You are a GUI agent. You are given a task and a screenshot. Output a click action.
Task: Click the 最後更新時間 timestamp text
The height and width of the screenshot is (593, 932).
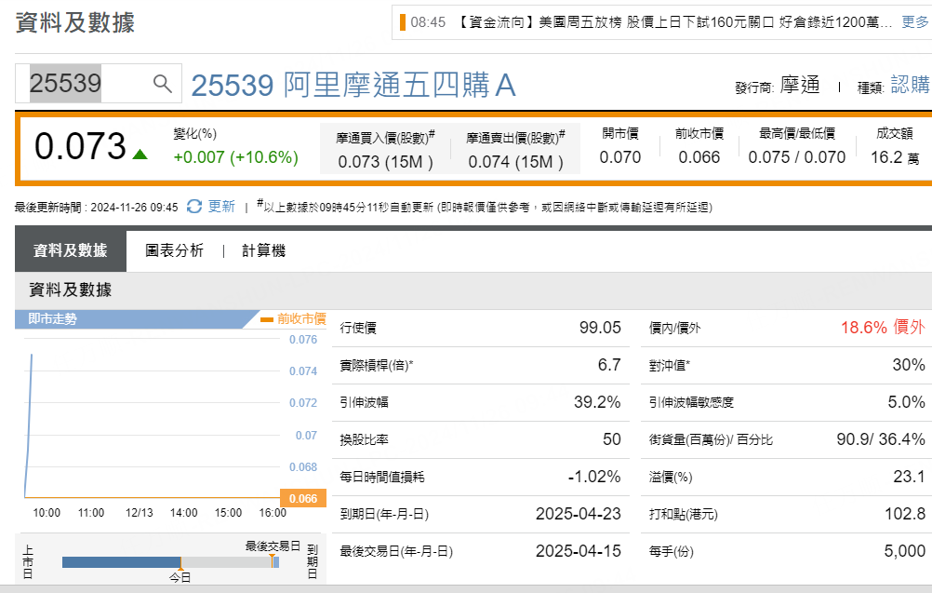click(x=97, y=207)
